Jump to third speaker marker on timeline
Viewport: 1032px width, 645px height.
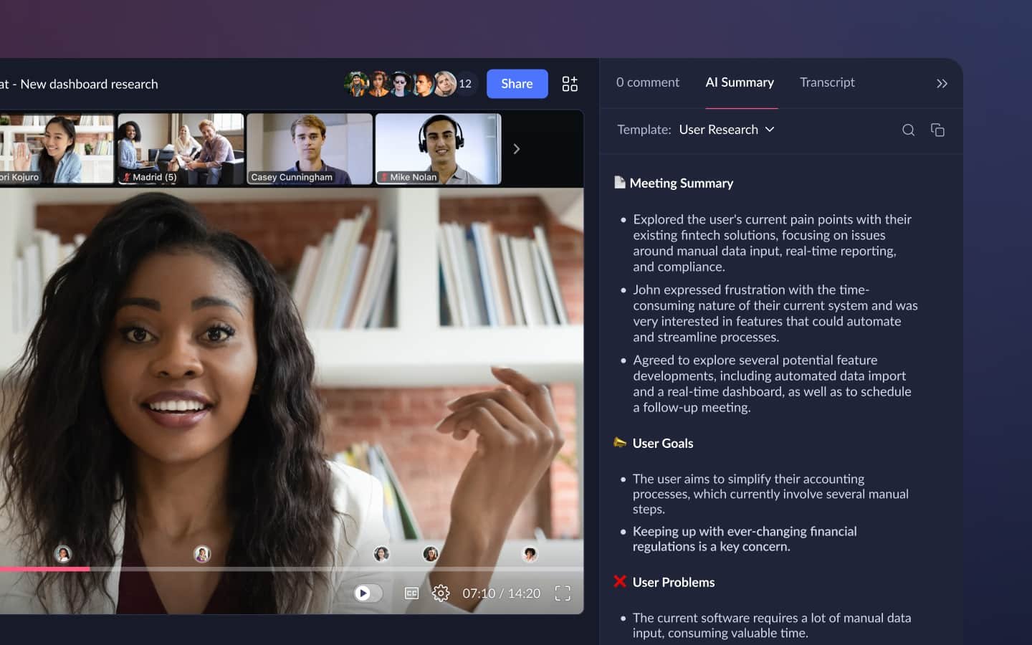[x=381, y=554]
